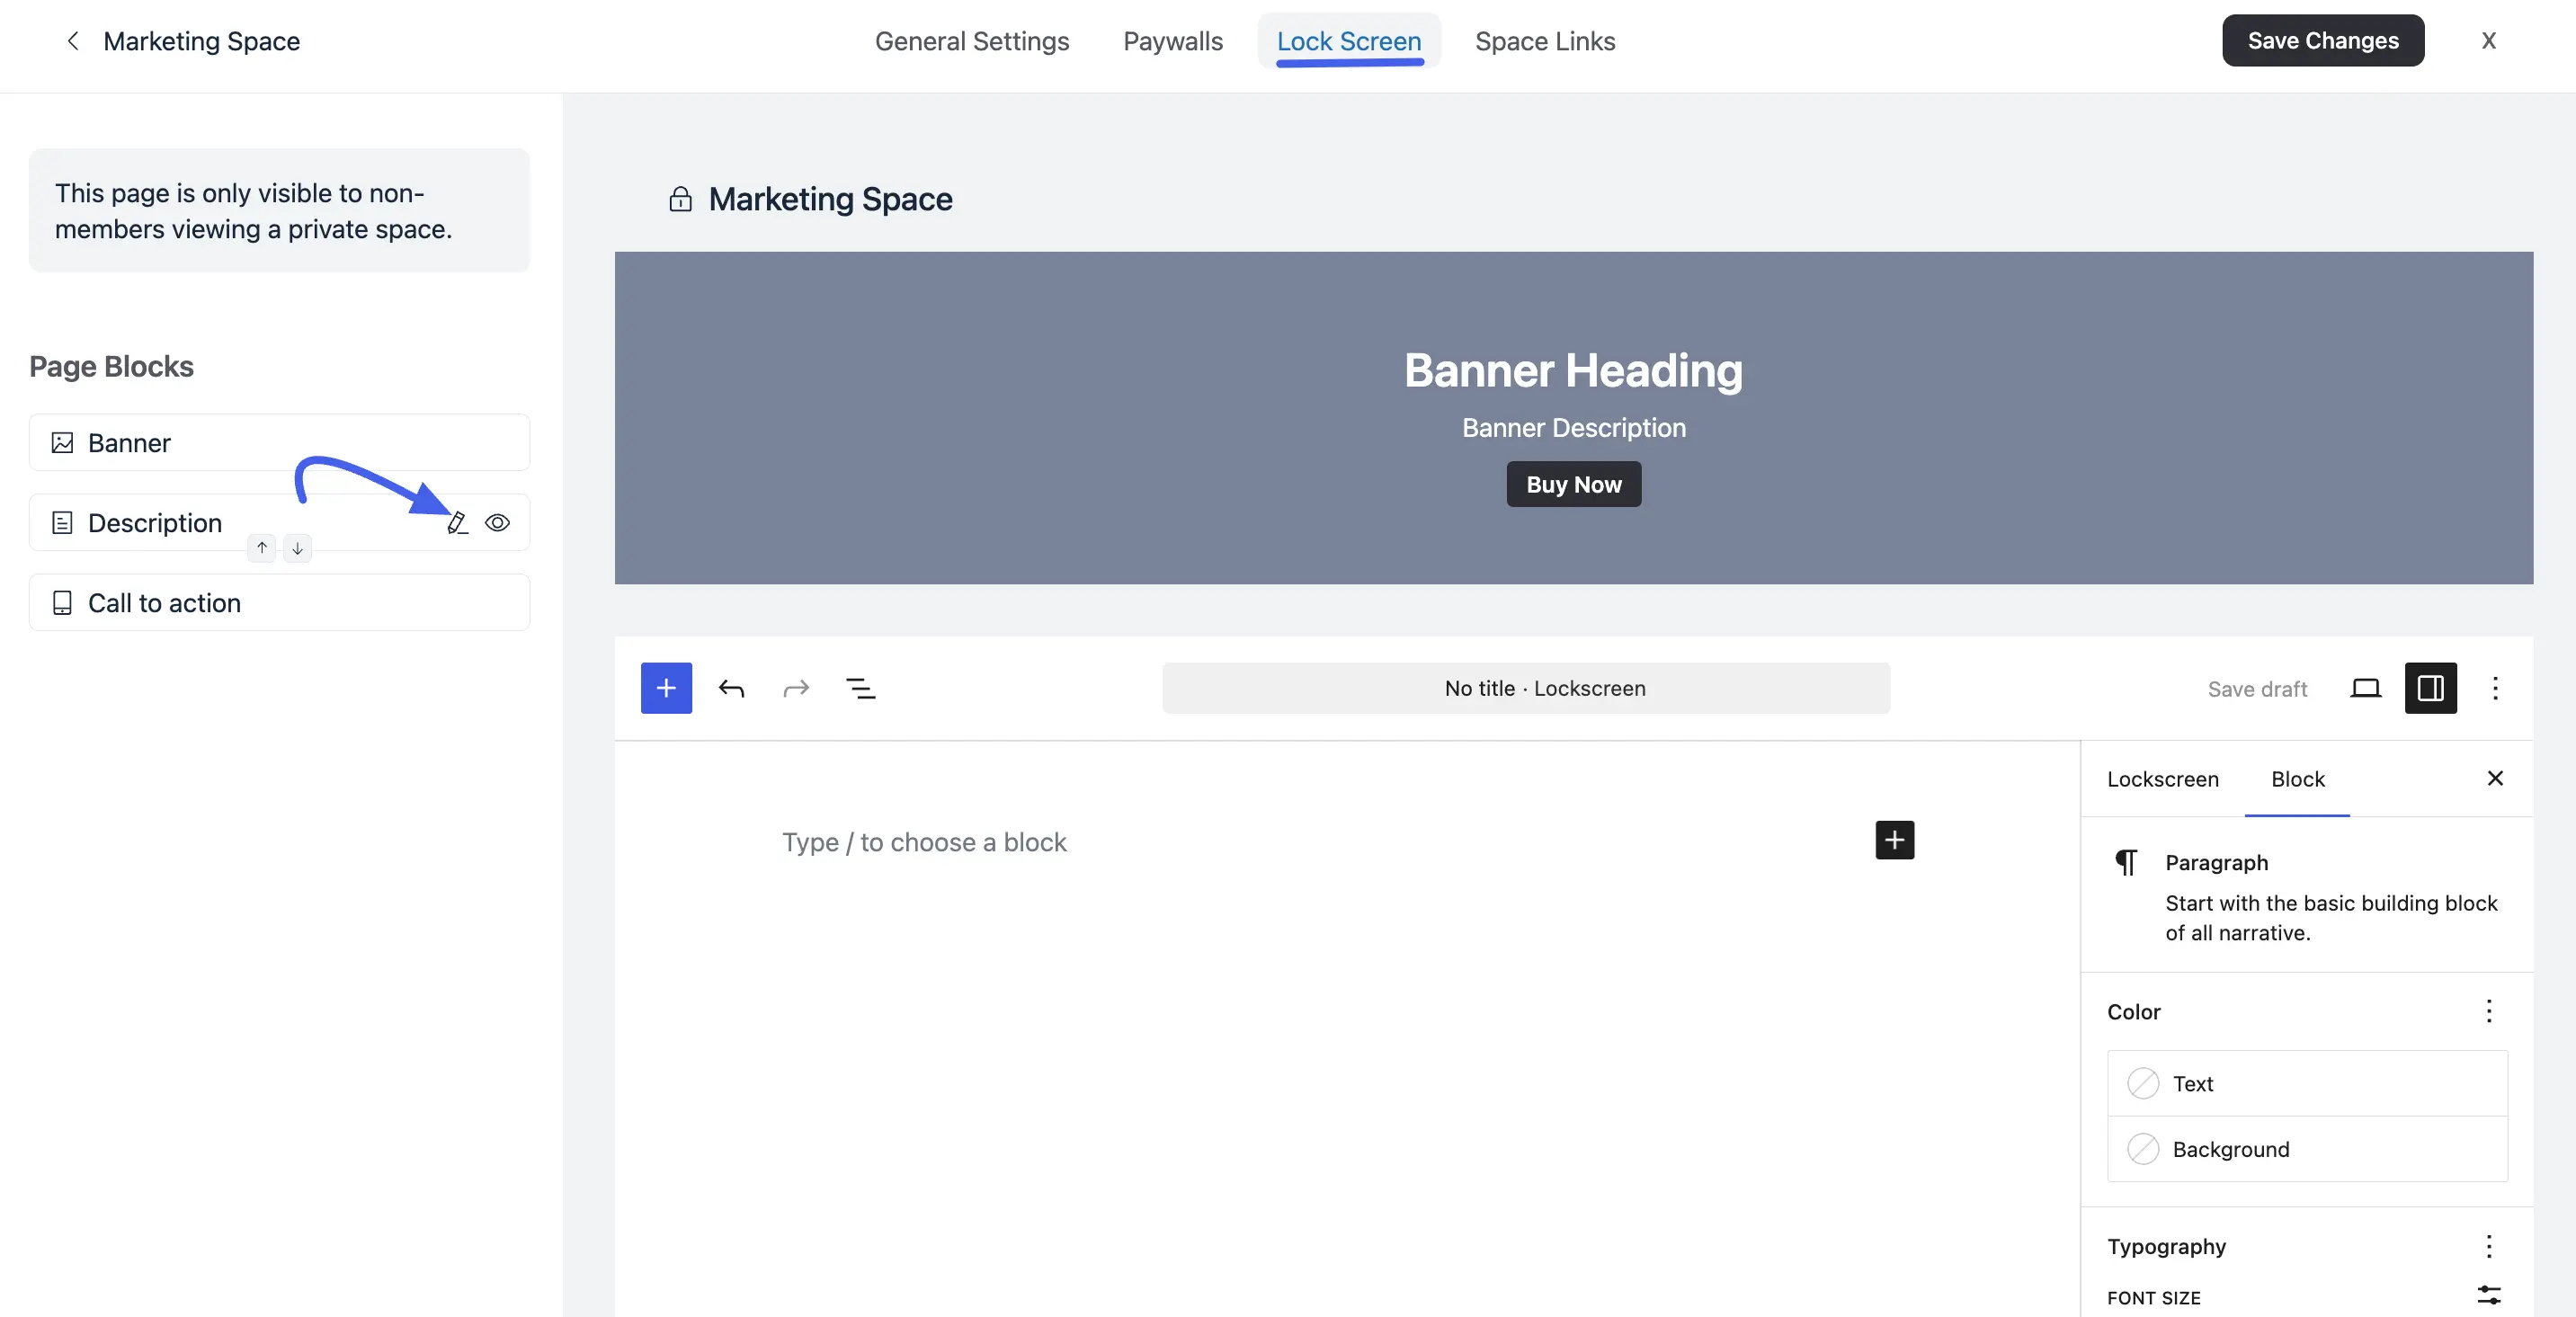Open the Background color swatch

pyautogui.click(x=2306, y=1149)
